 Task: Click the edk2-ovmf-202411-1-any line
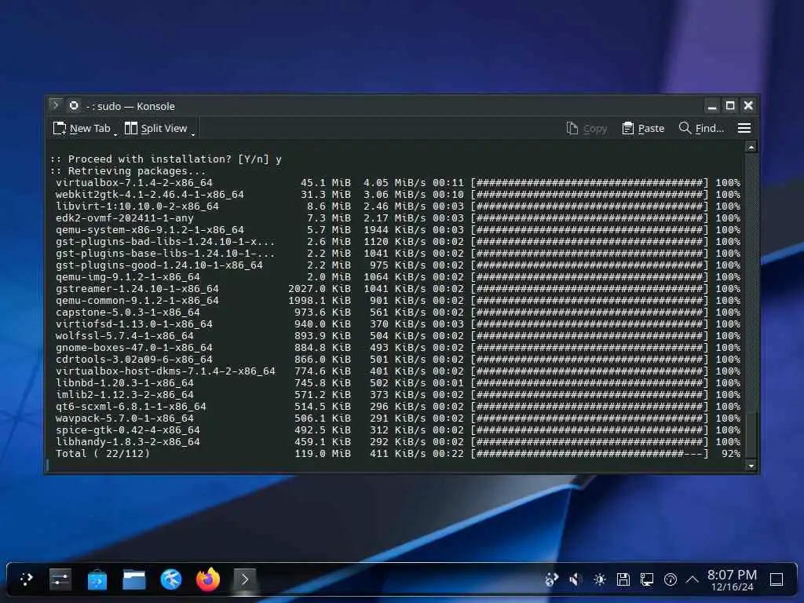(397, 218)
